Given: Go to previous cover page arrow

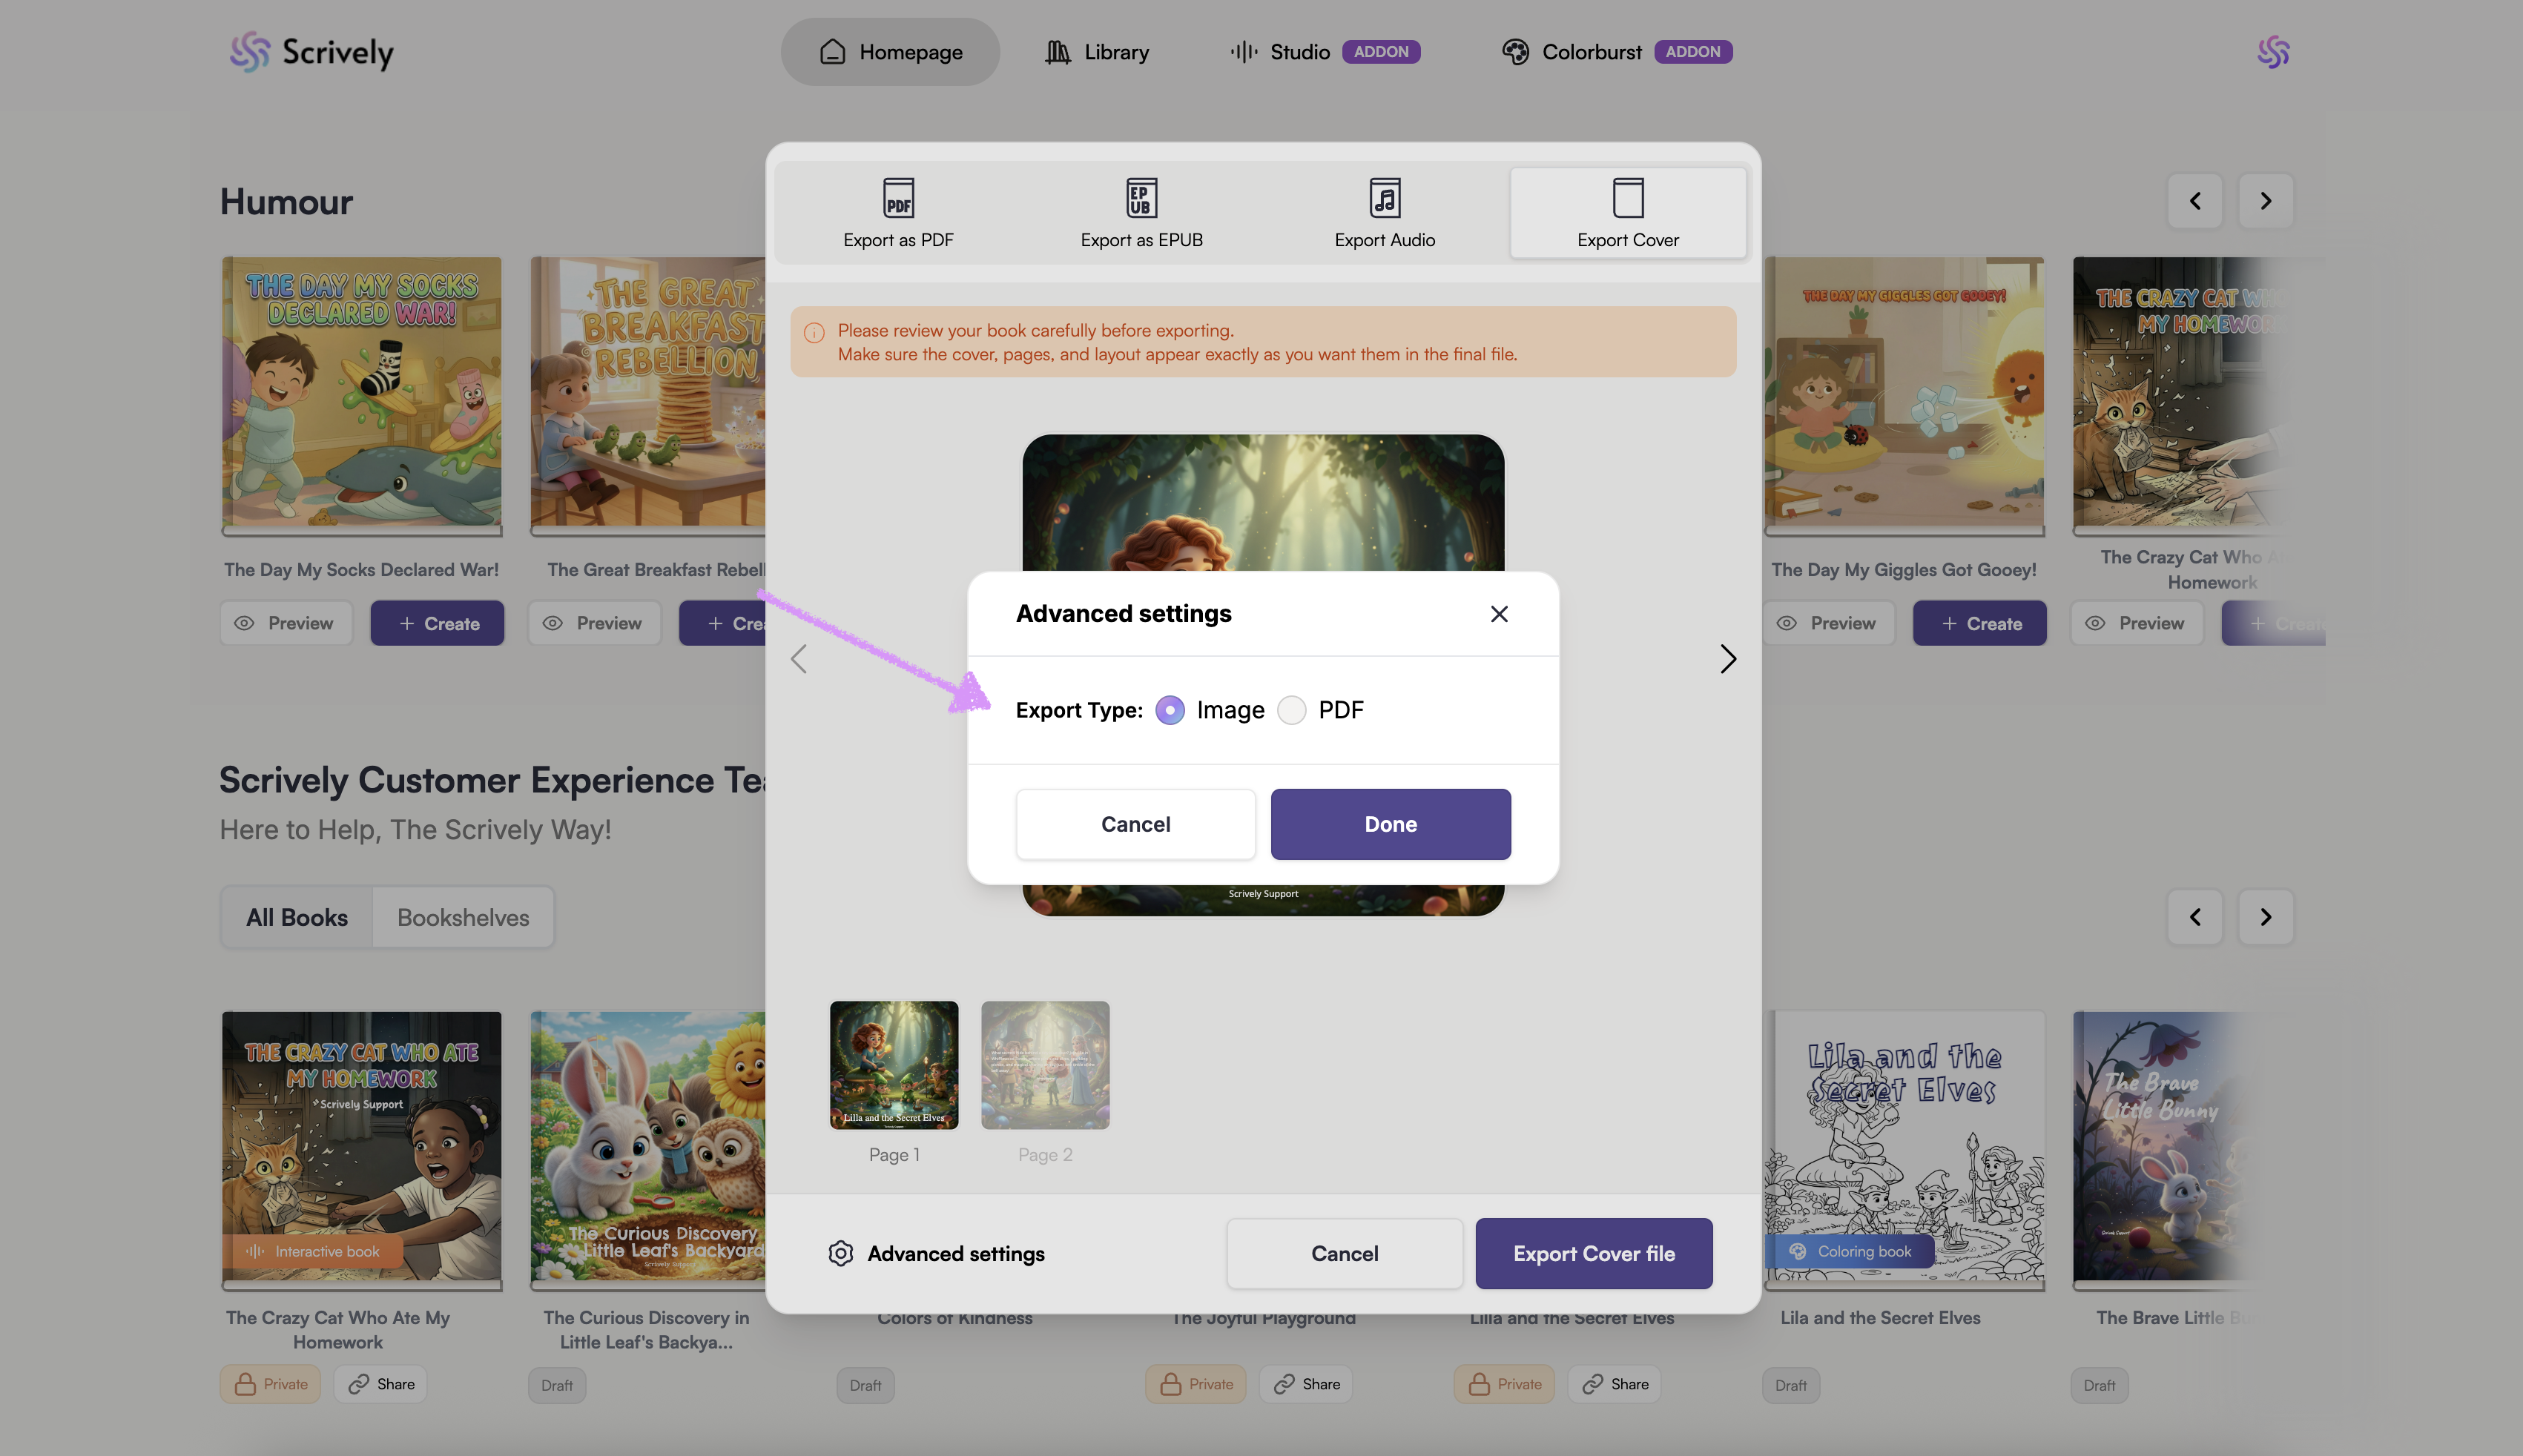Looking at the screenshot, I should coord(798,659).
